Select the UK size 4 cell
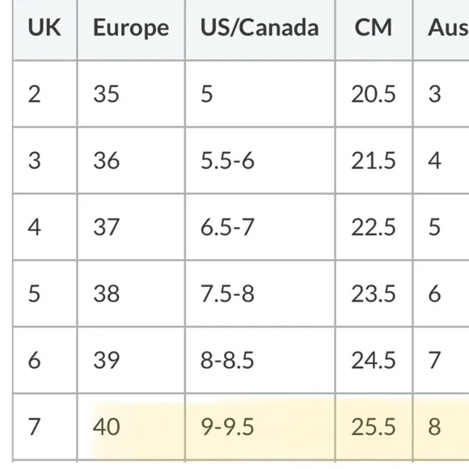 pos(44,227)
